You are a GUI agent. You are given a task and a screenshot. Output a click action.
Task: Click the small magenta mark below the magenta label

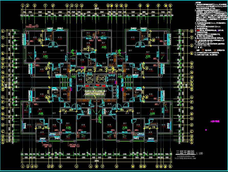point(206,130)
